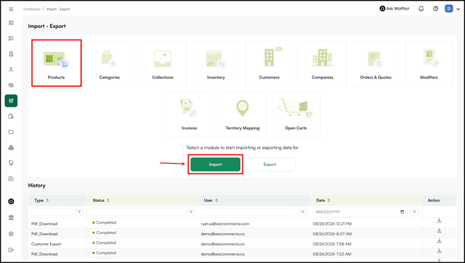Viewport: 465px width, 263px height.
Task: Click the Customer Export type cell
Action: 46,244
